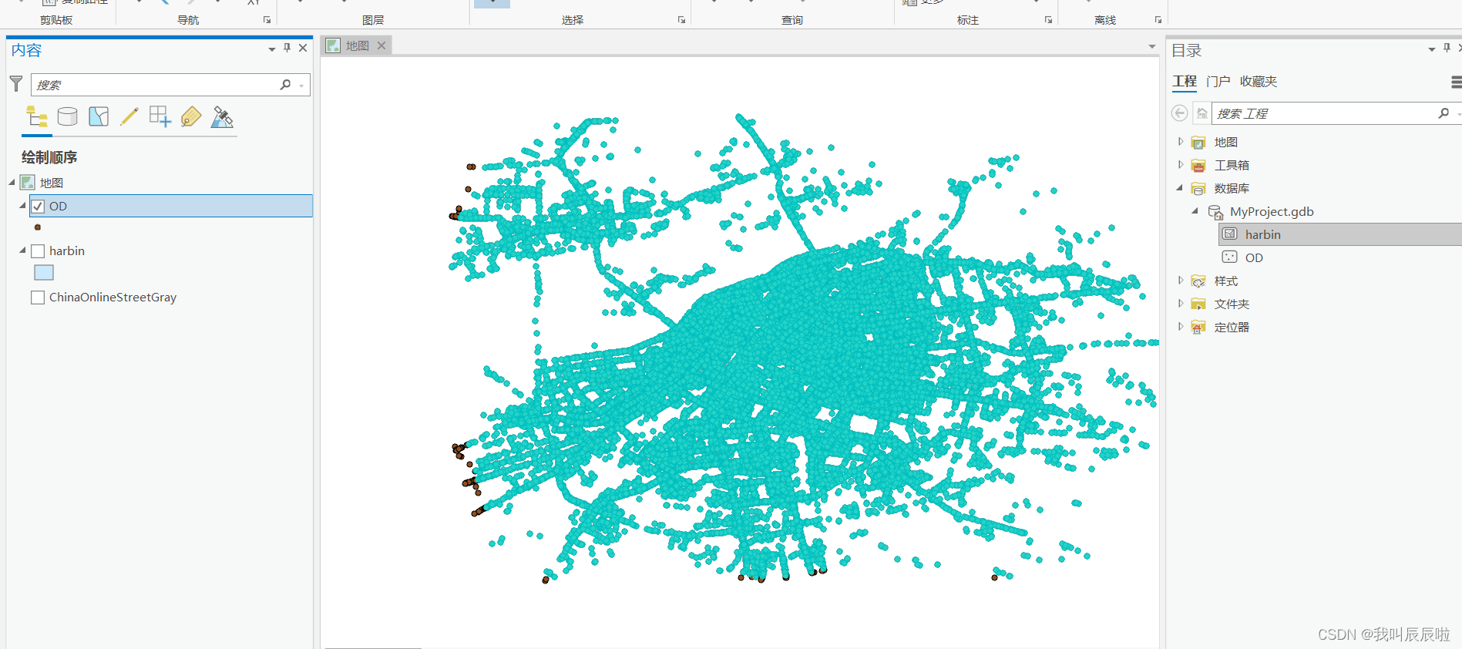The width and height of the screenshot is (1462, 649).
Task: Expand the 地图 node in catalog
Action: pyautogui.click(x=1180, y=142)
